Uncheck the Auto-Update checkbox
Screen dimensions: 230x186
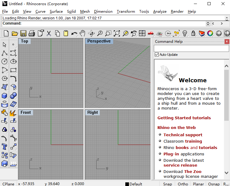point(157,55)
